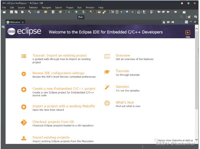Click the New Source Folder icon
This screenshot has height=149, width=200.
(x=45, y=12)
